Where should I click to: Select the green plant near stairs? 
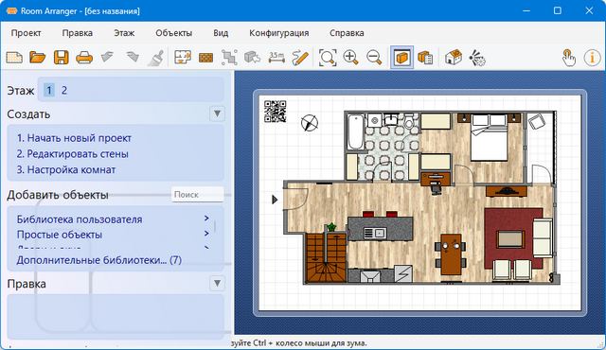331,227
